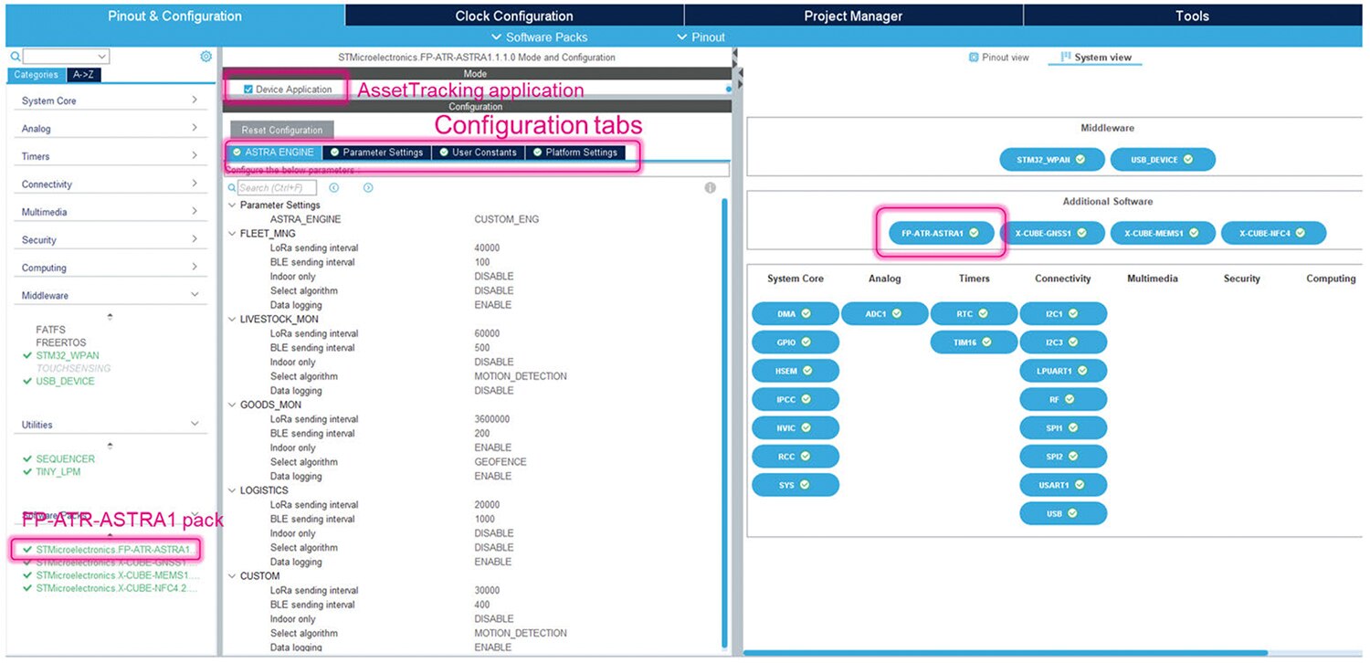The image size is (1370, 663).
Task: Collapse the LIVESTOCK_MON parameter group
Action: click(232, 320)
